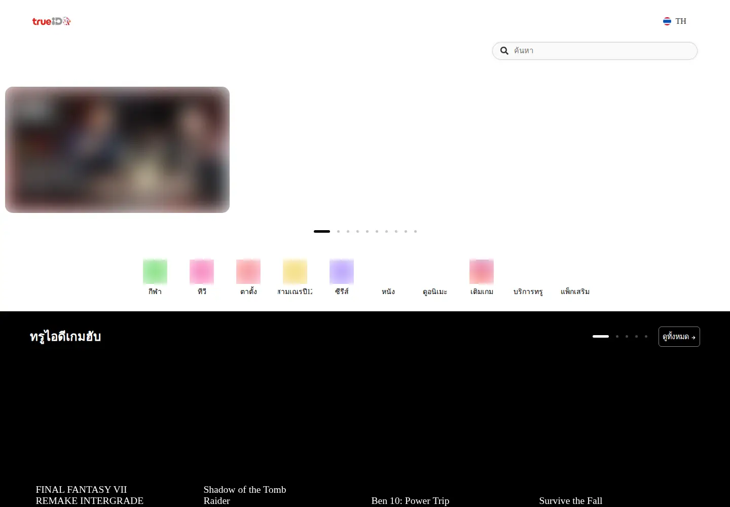Image resolution: width=730 pixels, height=507 pixels.
Task: Open the TH language selector
Action: tap(675, 21)
